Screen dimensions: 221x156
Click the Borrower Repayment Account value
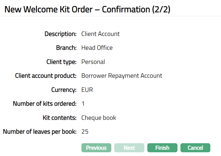click(x=122, y=76)
